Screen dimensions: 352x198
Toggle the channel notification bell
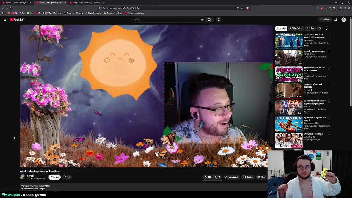click(65, 177)
